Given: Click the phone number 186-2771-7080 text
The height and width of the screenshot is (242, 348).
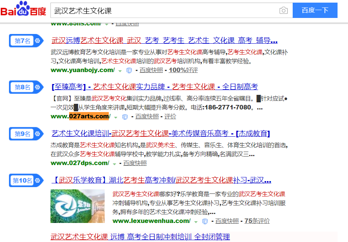Looking at the screenshot, I should (x=228, y=107).
